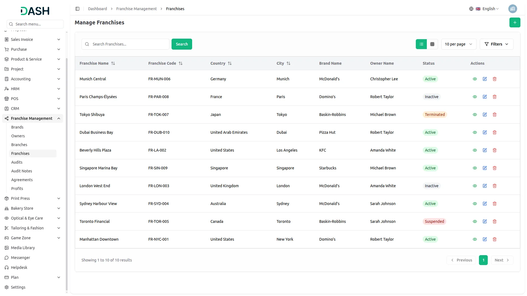
Task: Open the 10 per page dropdown
Action: [458, 44]
